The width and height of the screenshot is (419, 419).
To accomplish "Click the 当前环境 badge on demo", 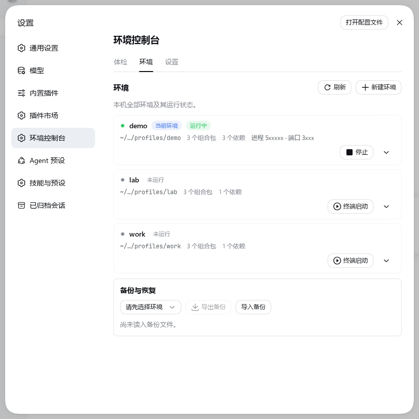I will [x=167, y=126].
